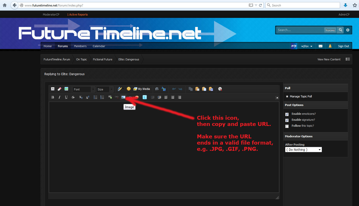
Task: Collapse the editor toolbar arrow
Action: pyautogui.click(x=277, y=98)
